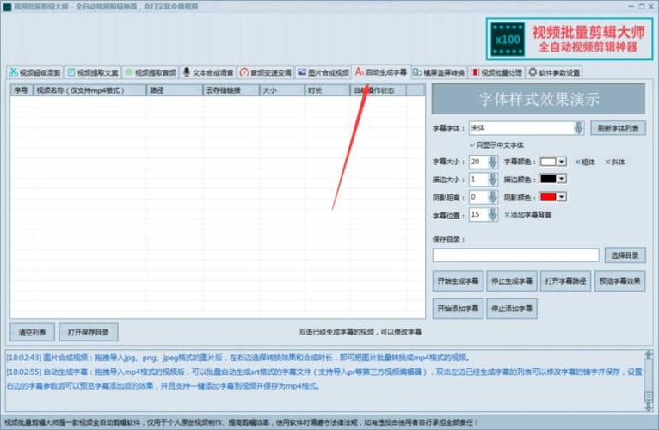Click the 清空列表 button
Image resolution: width=659 pixels, height=430 pixels.
coord(33,333)
